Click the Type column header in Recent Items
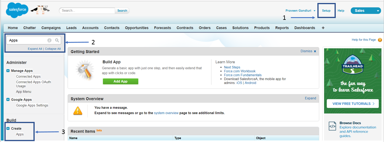384x142 pixels. [x=178, y=138]
